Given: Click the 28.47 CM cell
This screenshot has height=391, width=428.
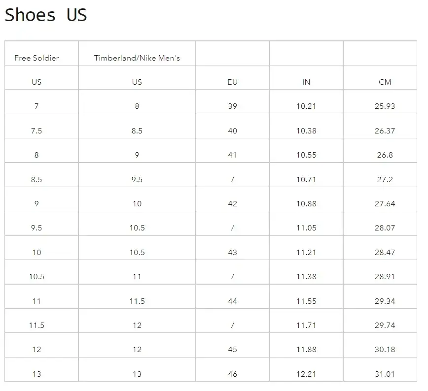Looking at the screenshot, I should pyautogui.click(x=385, y=253).
